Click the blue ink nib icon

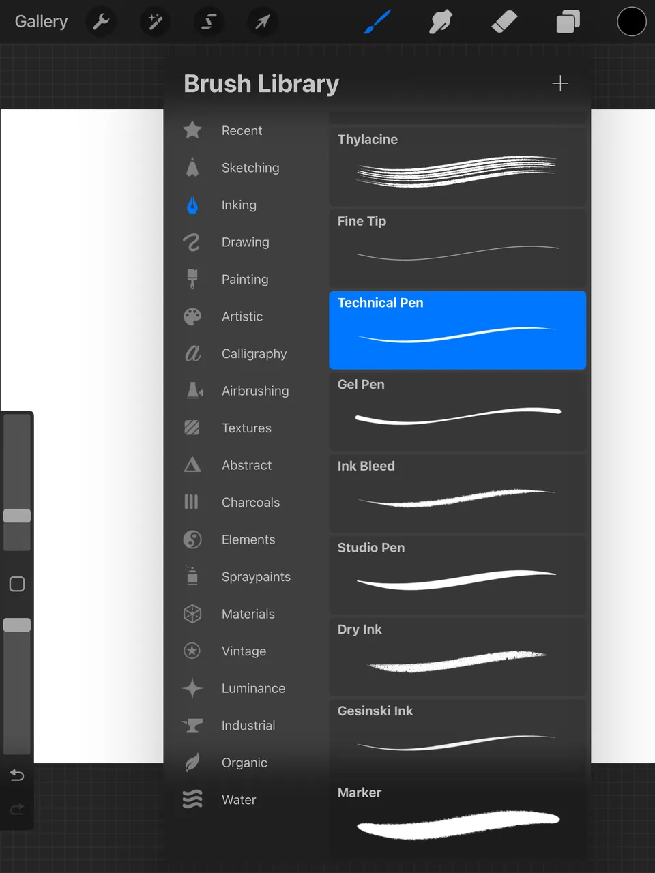192,205
